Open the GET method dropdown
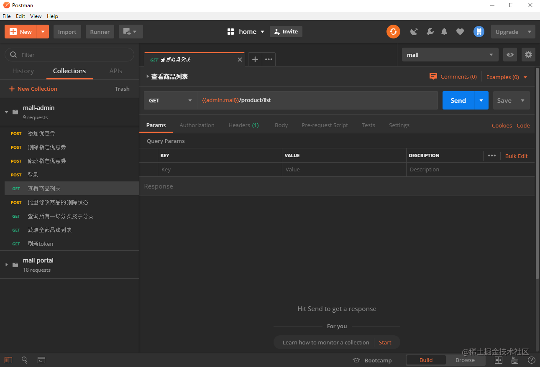Screen dimensions: 540x367 click(x=170, y=100)
